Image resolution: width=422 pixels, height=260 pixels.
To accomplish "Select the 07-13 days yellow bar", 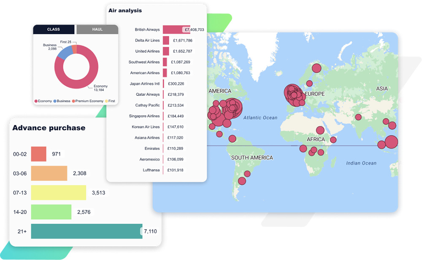I will [x=58, y=192].
